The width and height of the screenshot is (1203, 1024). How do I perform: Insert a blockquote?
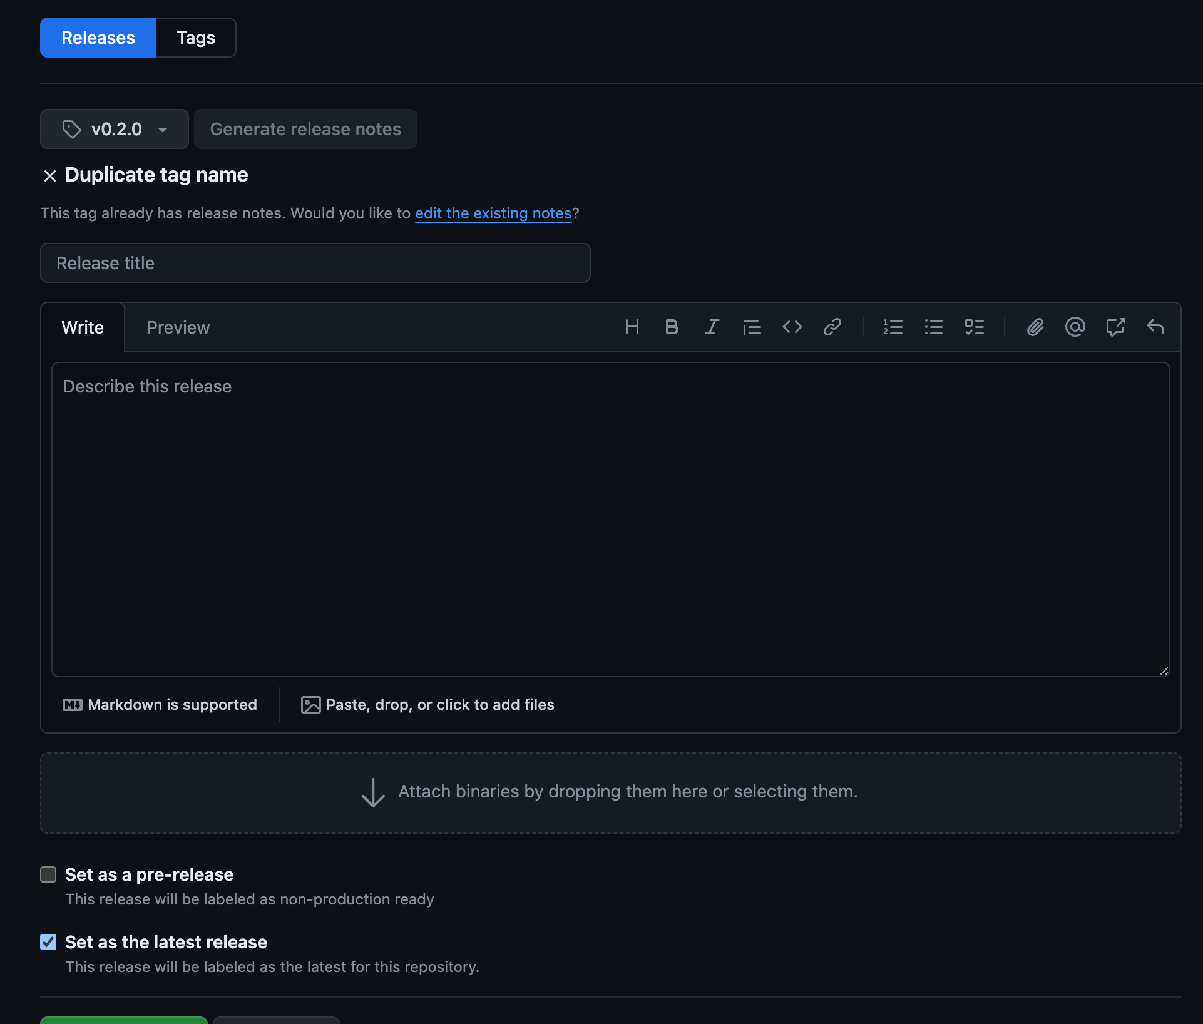point(752,326)
